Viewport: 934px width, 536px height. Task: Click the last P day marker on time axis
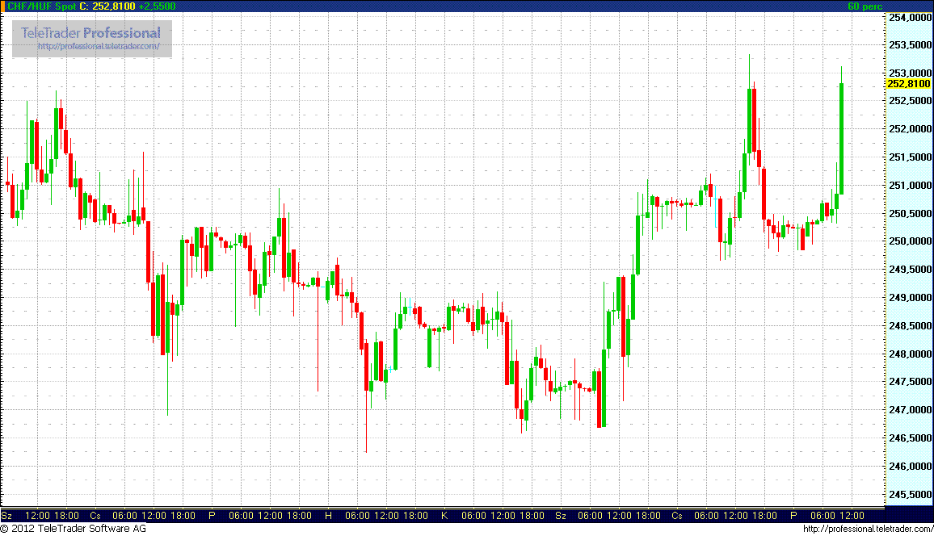point(793,516)
